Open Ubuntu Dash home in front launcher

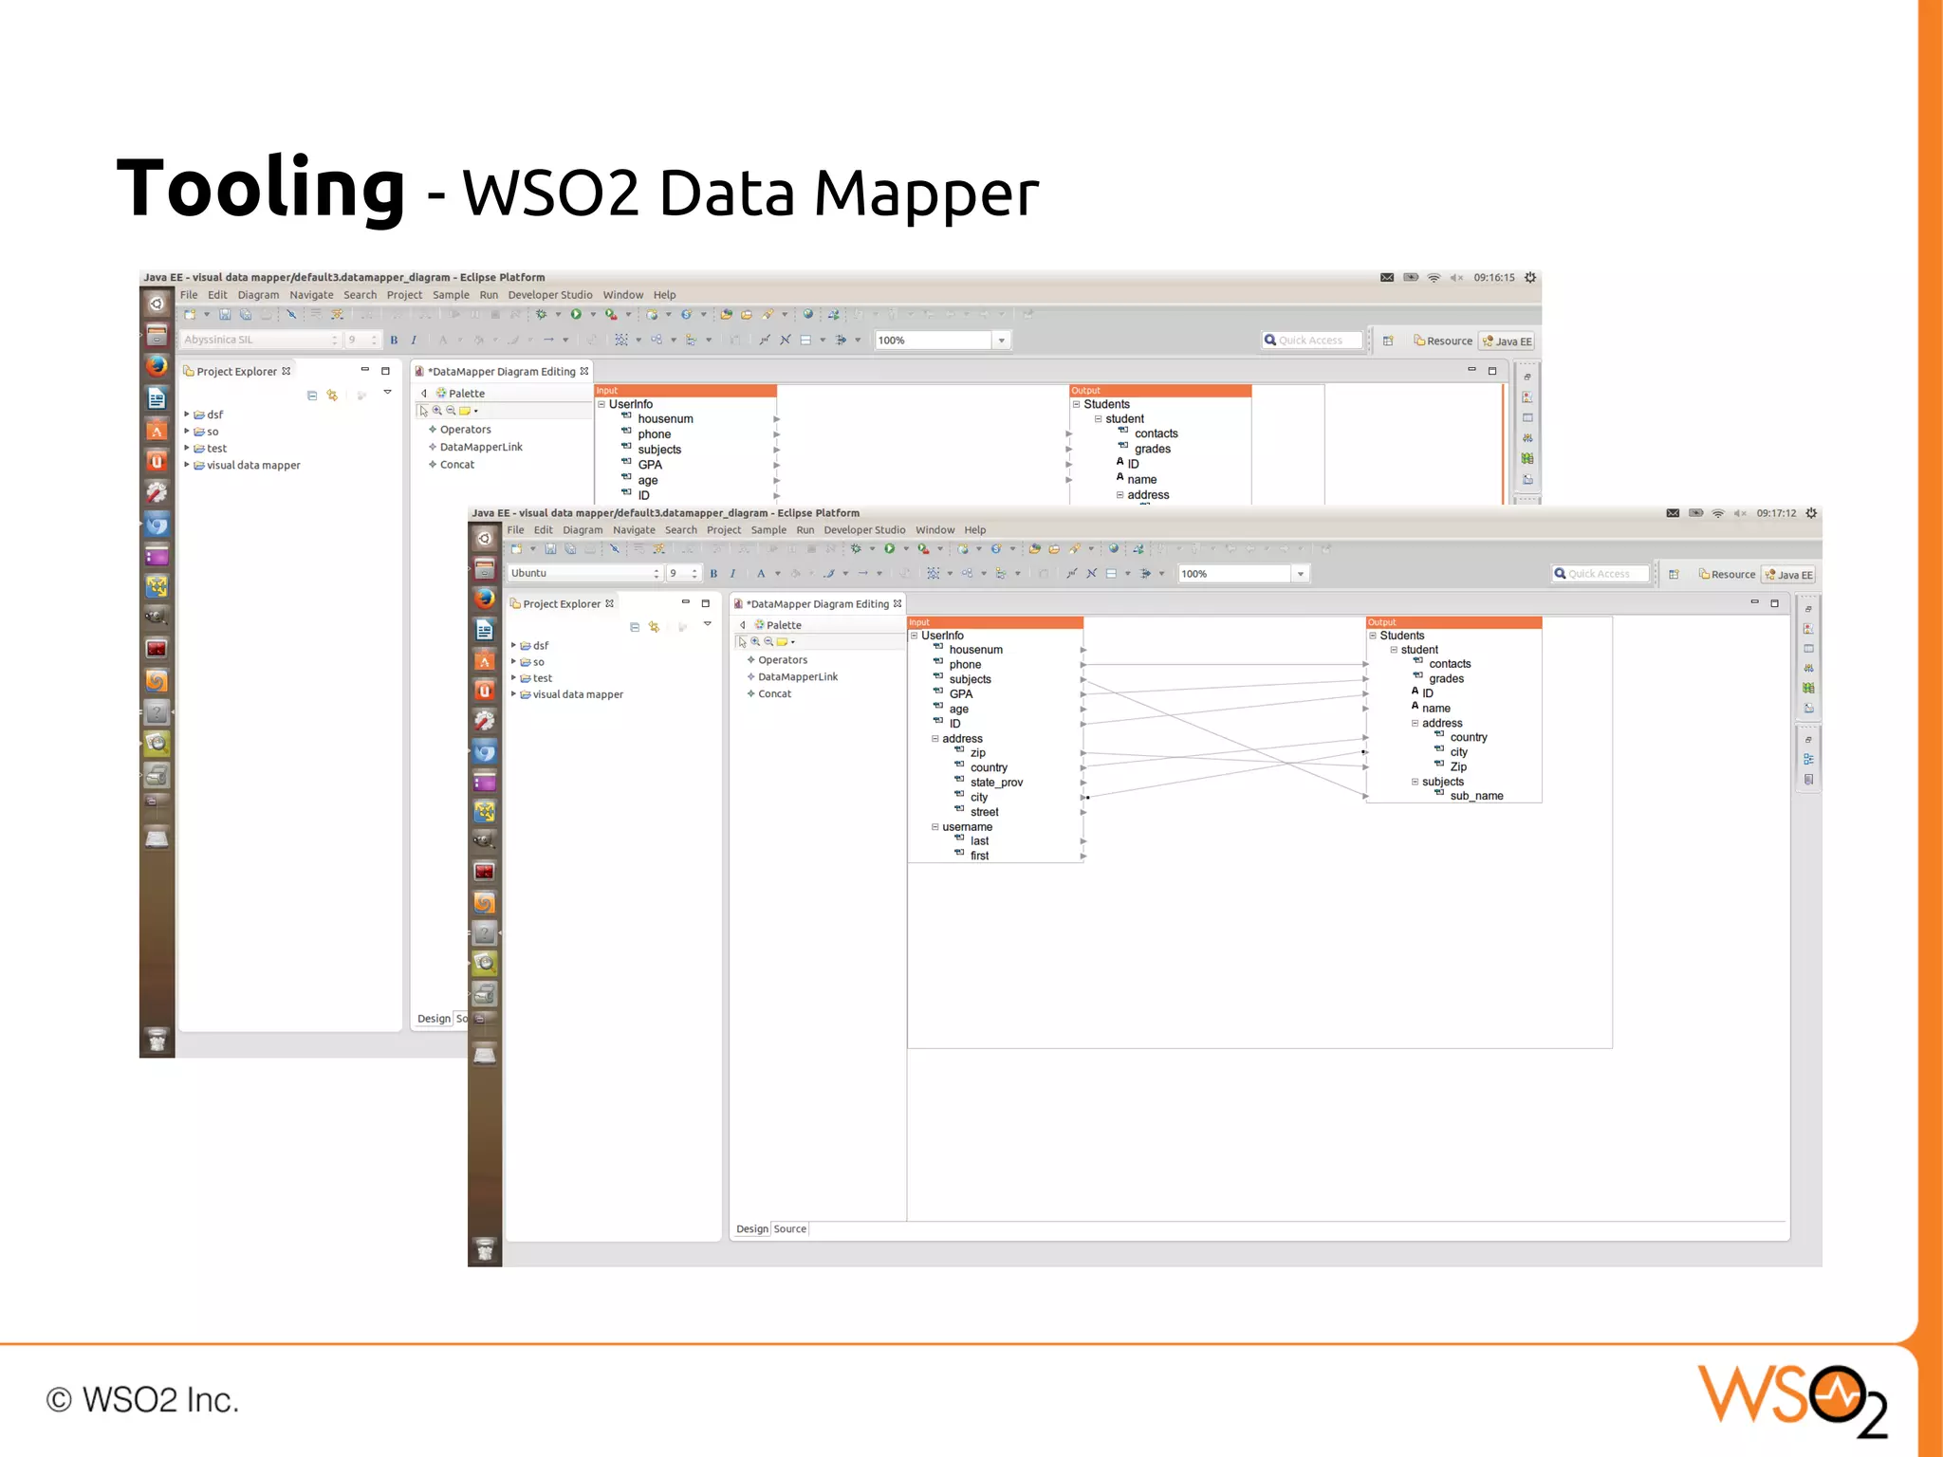click(485, 538)
